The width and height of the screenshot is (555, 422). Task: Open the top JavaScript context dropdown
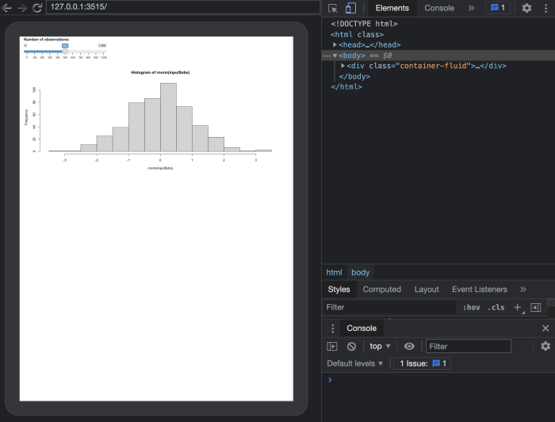coord(381,346)
